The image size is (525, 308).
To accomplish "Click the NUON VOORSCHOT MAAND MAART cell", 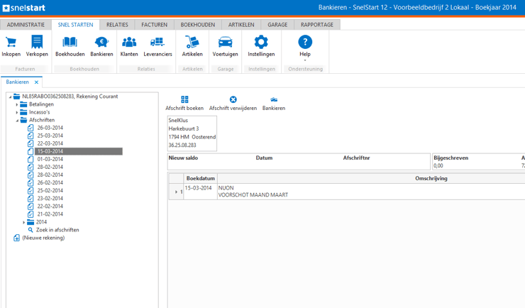I will (371, 192).
